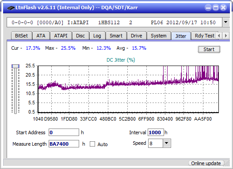This screenshot has width=233, height=169.
Task: Start the jitter measurement
Action: [x=209, y=49]
